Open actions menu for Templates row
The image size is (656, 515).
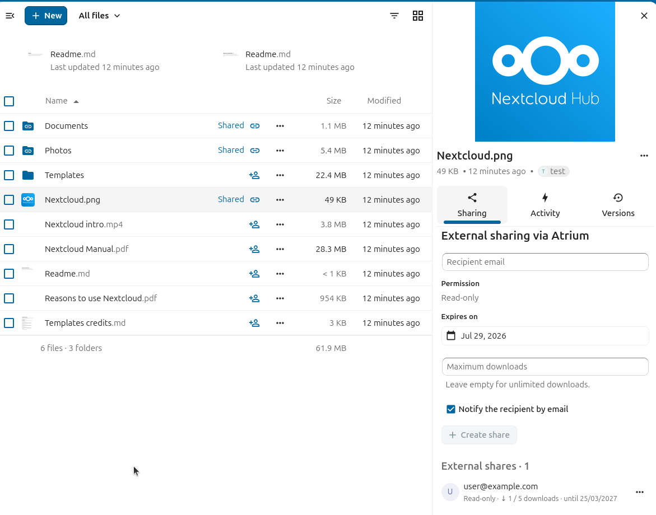(280, 175)
